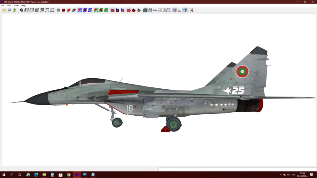Viewport: 317px width, 178px height.
Task: Click the empty status bar field
Action: (x=237, y=169)
